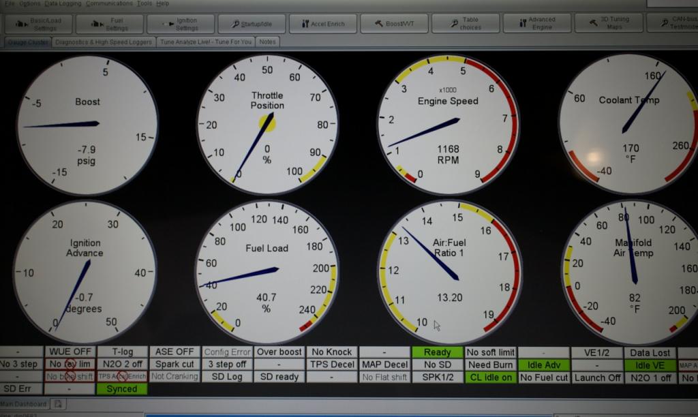Click the Not Cranking indicator
The width and height of the screenshot is (698, 417).
click(174, 377)
